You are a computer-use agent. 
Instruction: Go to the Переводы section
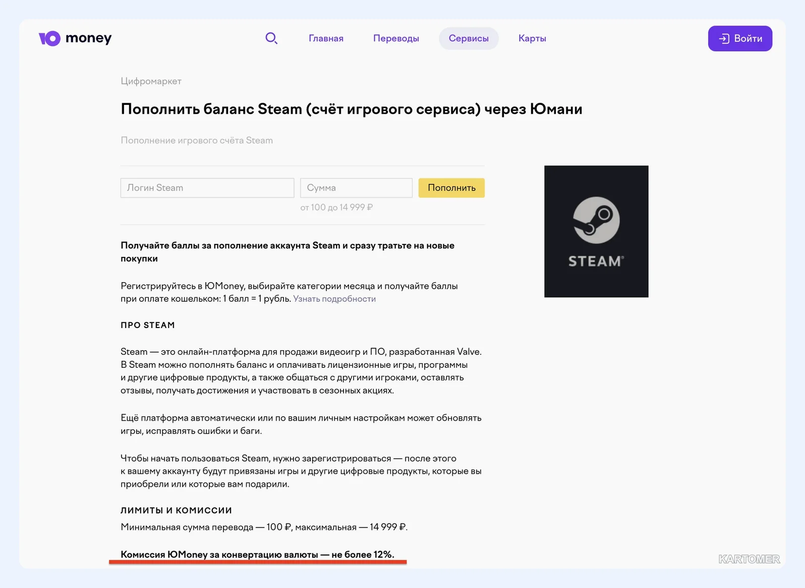(396, 38)
